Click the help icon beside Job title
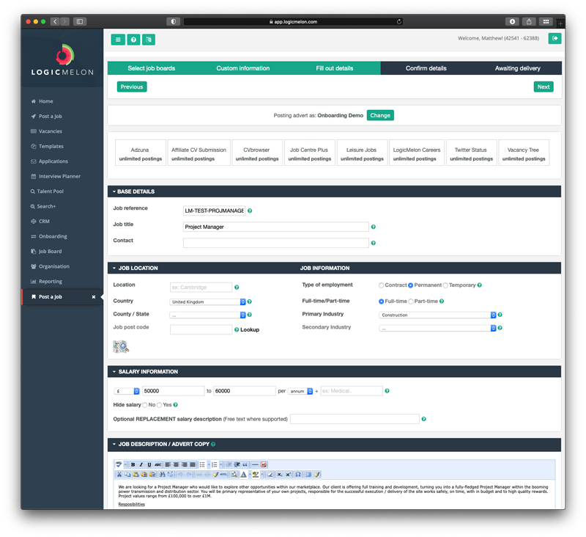 click(x=373, y=227)
